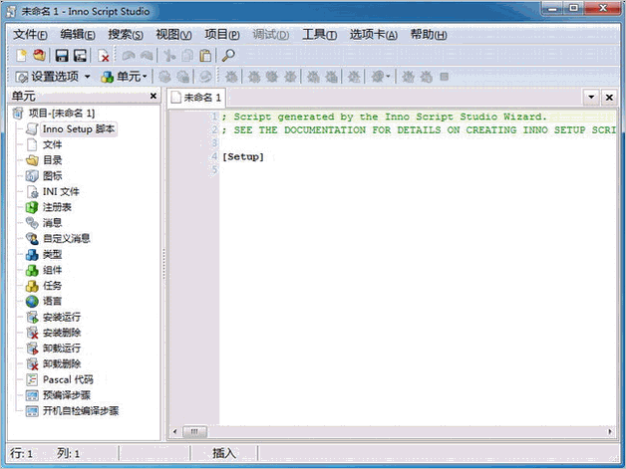Click the Paste clipboard icon
This screenshot has width=626, height=469.
(205, 56)
